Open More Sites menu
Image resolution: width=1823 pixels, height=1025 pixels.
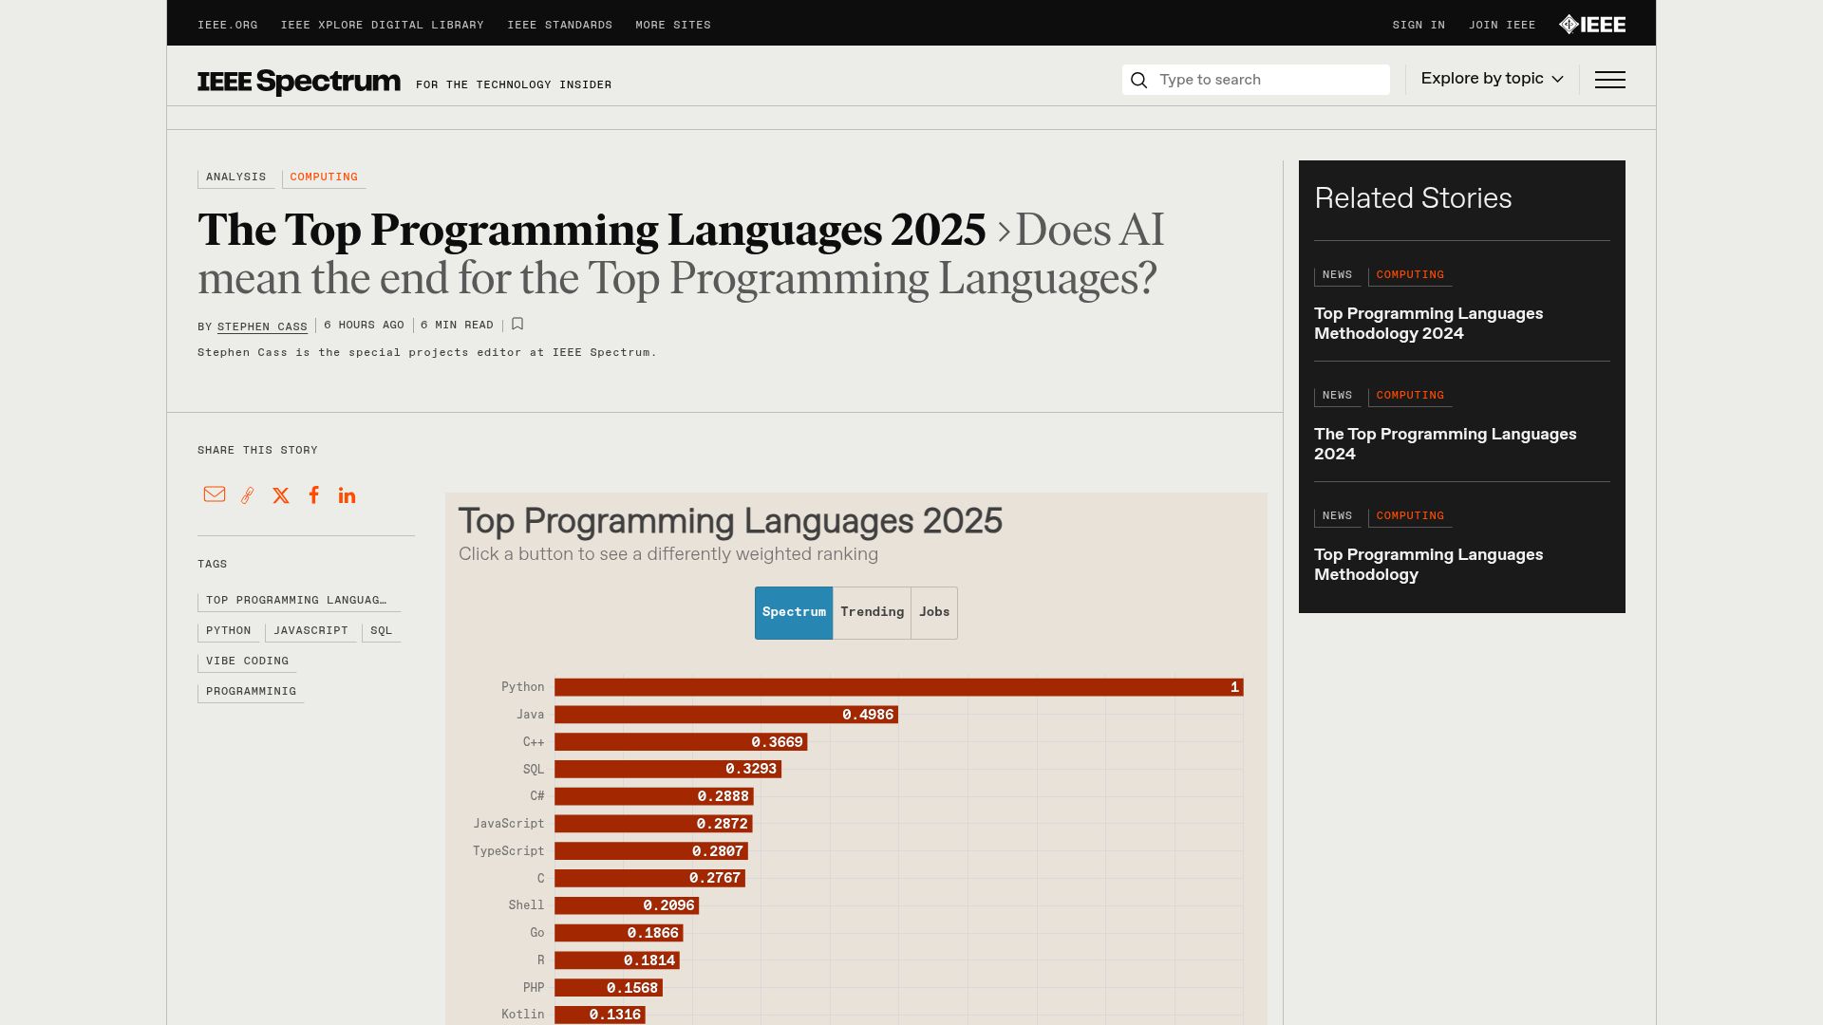(x=673, y=25)
